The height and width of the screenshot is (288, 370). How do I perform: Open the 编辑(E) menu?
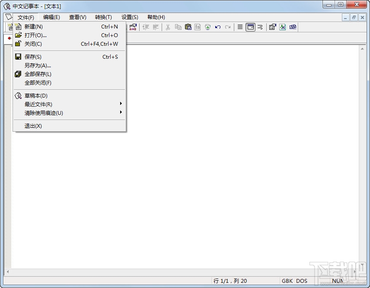click(x=51, y=17)
